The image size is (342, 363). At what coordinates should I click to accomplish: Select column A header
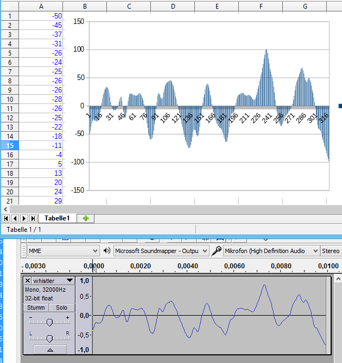41,7
